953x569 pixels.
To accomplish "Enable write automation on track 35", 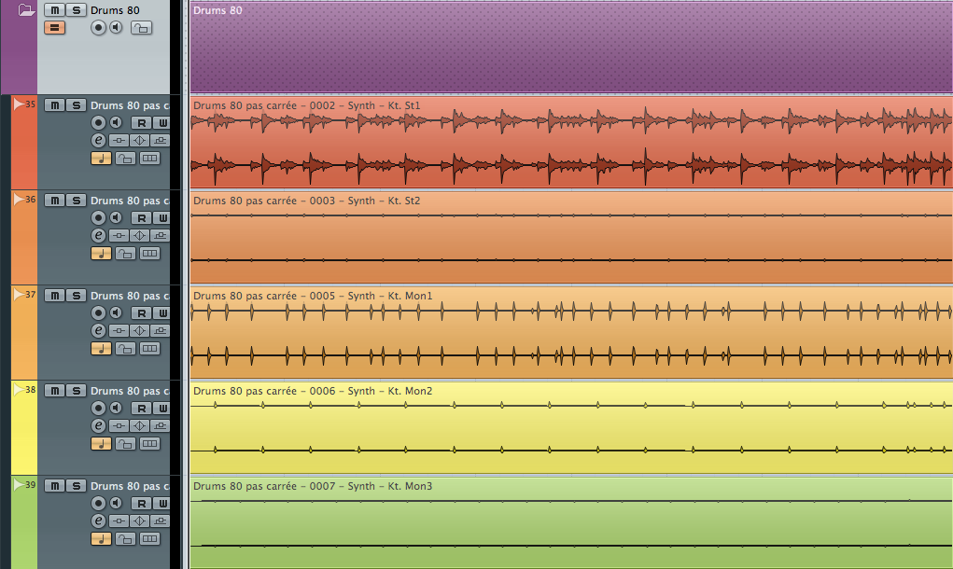I will click(161, 123).
